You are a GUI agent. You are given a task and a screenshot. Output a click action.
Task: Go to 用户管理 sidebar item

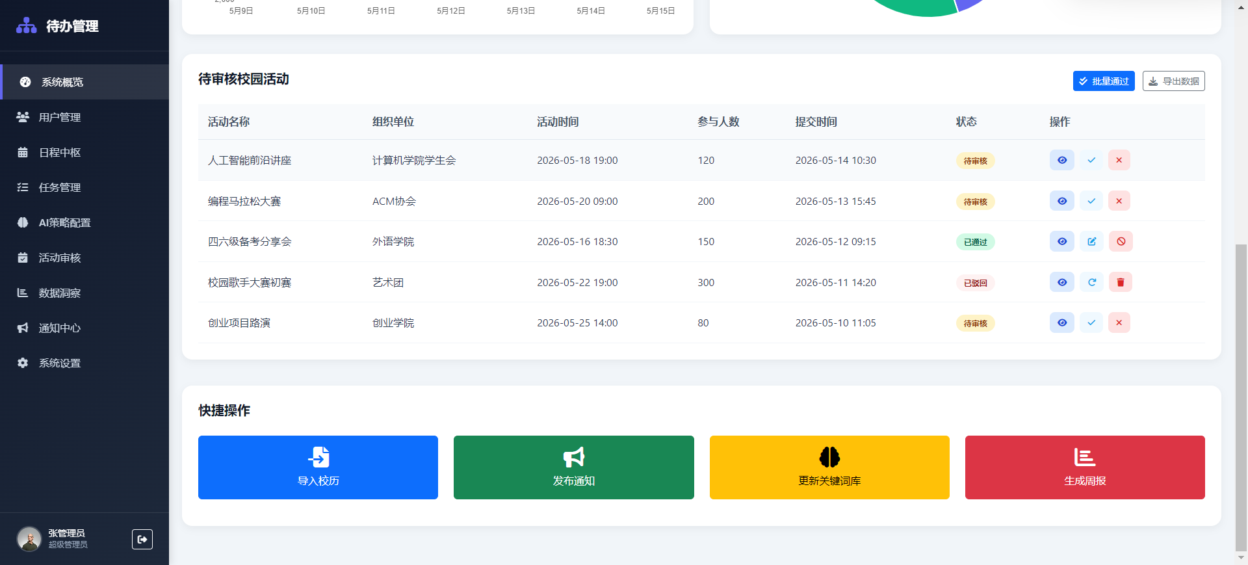coord(84,117)
